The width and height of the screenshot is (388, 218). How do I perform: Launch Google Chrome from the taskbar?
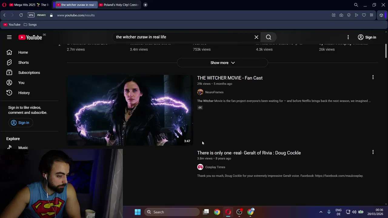[x=217, y=212]
